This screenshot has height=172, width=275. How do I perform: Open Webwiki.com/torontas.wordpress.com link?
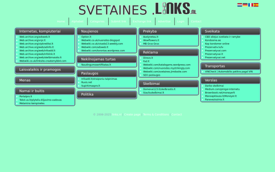[103, 51]
